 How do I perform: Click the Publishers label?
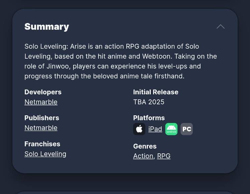pyautogui.click(x=42, y=118)
